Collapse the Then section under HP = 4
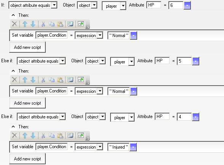Image resolution: width=224 pixels, height=165 pixels. (13, 127)
